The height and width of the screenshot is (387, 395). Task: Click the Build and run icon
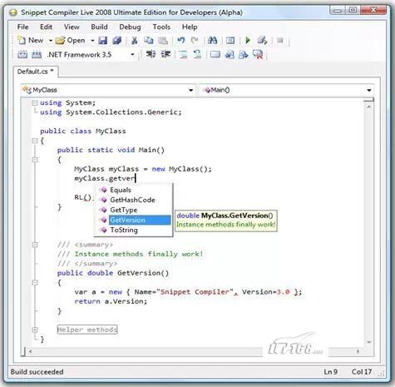262,41
